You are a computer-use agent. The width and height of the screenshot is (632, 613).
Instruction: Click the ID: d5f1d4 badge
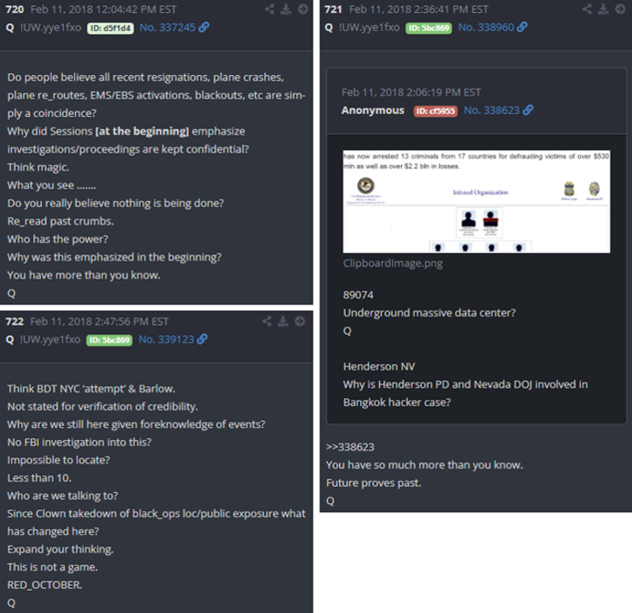coord(111,28)
